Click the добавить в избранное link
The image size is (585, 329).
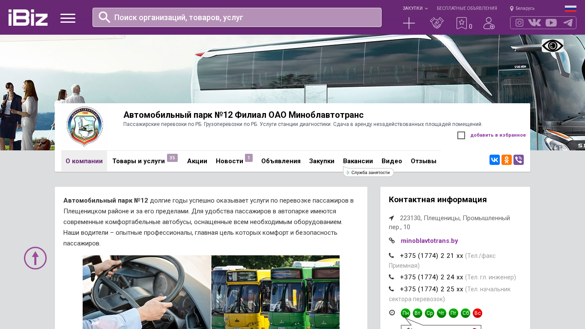click(498, 135)
